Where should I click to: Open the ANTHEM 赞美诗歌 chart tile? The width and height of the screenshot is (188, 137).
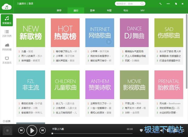click(x=100, y=85)
